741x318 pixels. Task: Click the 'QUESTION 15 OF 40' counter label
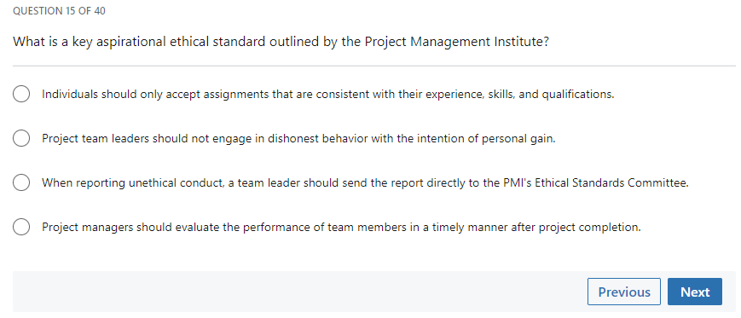[x=59, y=11]
